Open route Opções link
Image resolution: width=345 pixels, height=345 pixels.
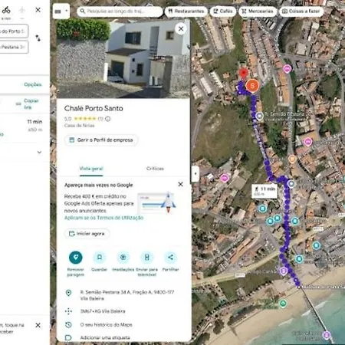[x=33, y=84]
